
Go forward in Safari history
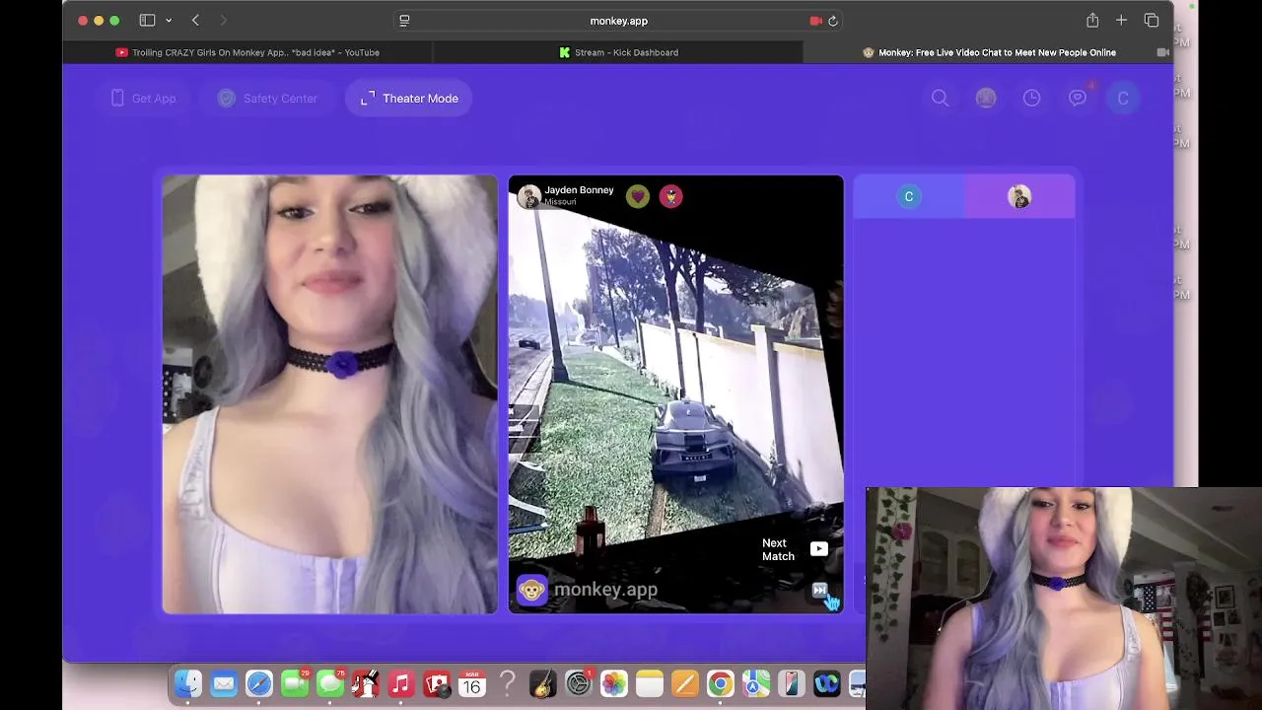click(x=224, y=20)
